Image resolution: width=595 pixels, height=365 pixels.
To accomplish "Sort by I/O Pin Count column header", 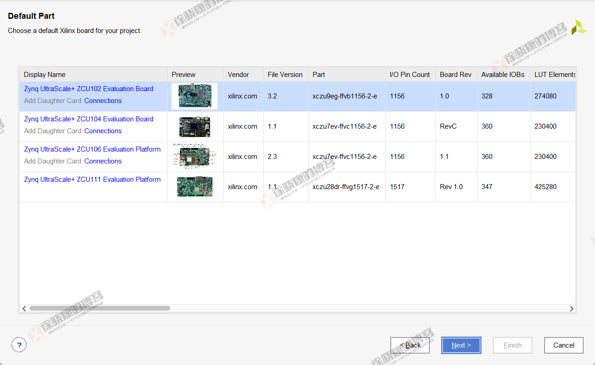I will (x=411, y=75).
